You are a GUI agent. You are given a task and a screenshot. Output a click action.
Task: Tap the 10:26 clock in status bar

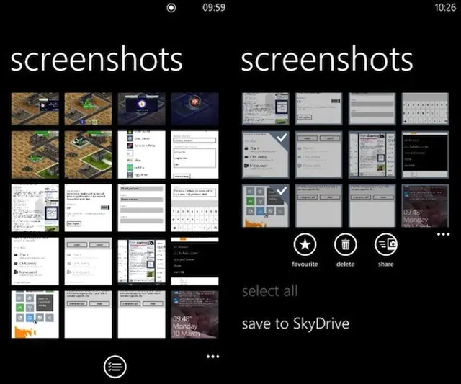[x=445, y=7]
